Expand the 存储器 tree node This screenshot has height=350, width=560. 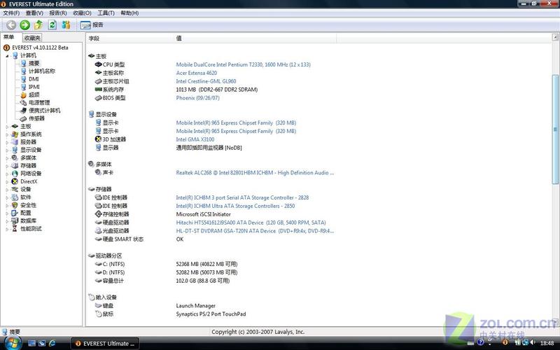7,166
